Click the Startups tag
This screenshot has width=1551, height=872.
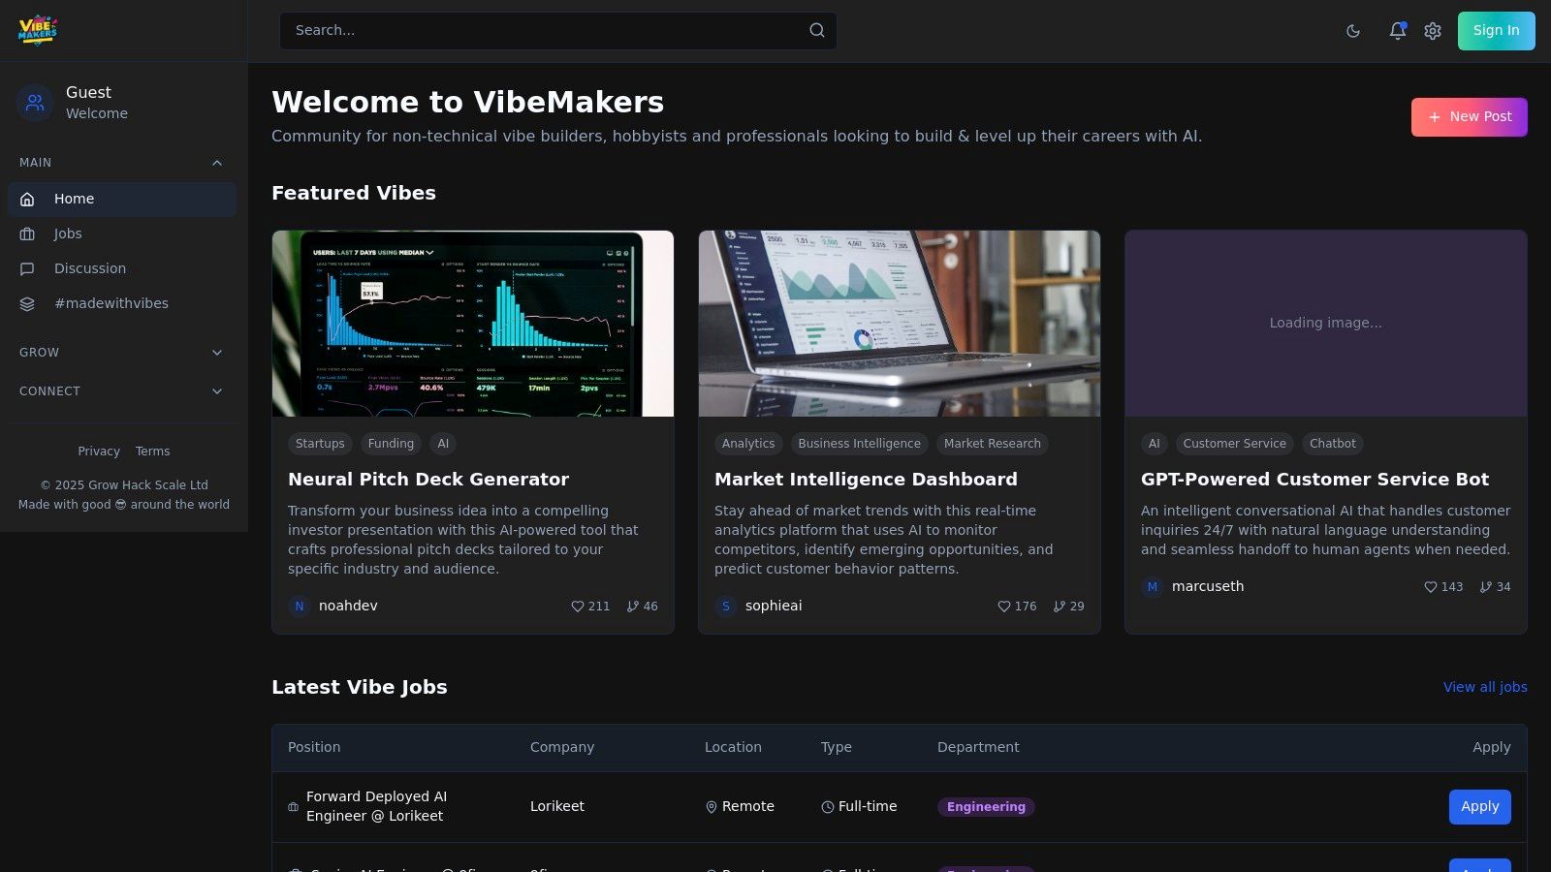tap(320, 444)
